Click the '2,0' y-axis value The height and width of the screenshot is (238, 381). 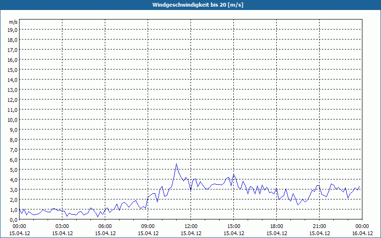(x=14, y=199)
